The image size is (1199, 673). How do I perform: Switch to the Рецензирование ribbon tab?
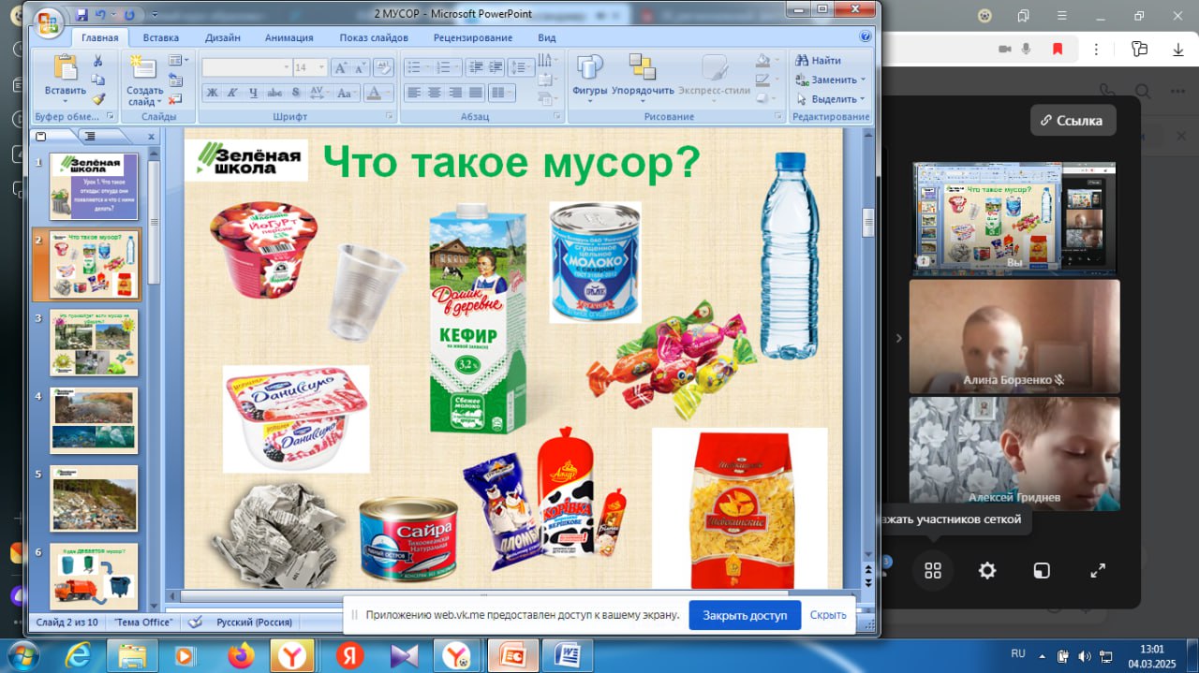coord(473,37)
